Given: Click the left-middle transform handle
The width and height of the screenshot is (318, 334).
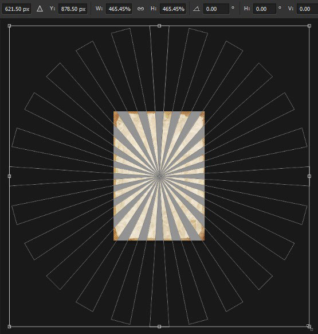Looking at the screenshot, I should tap(9, 176).
